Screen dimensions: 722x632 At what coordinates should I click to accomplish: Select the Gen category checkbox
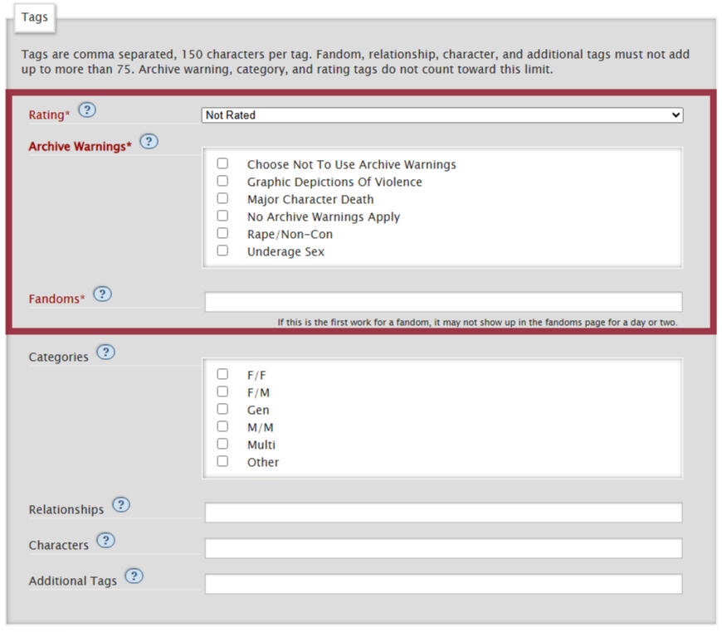click(x=222, y=408)
